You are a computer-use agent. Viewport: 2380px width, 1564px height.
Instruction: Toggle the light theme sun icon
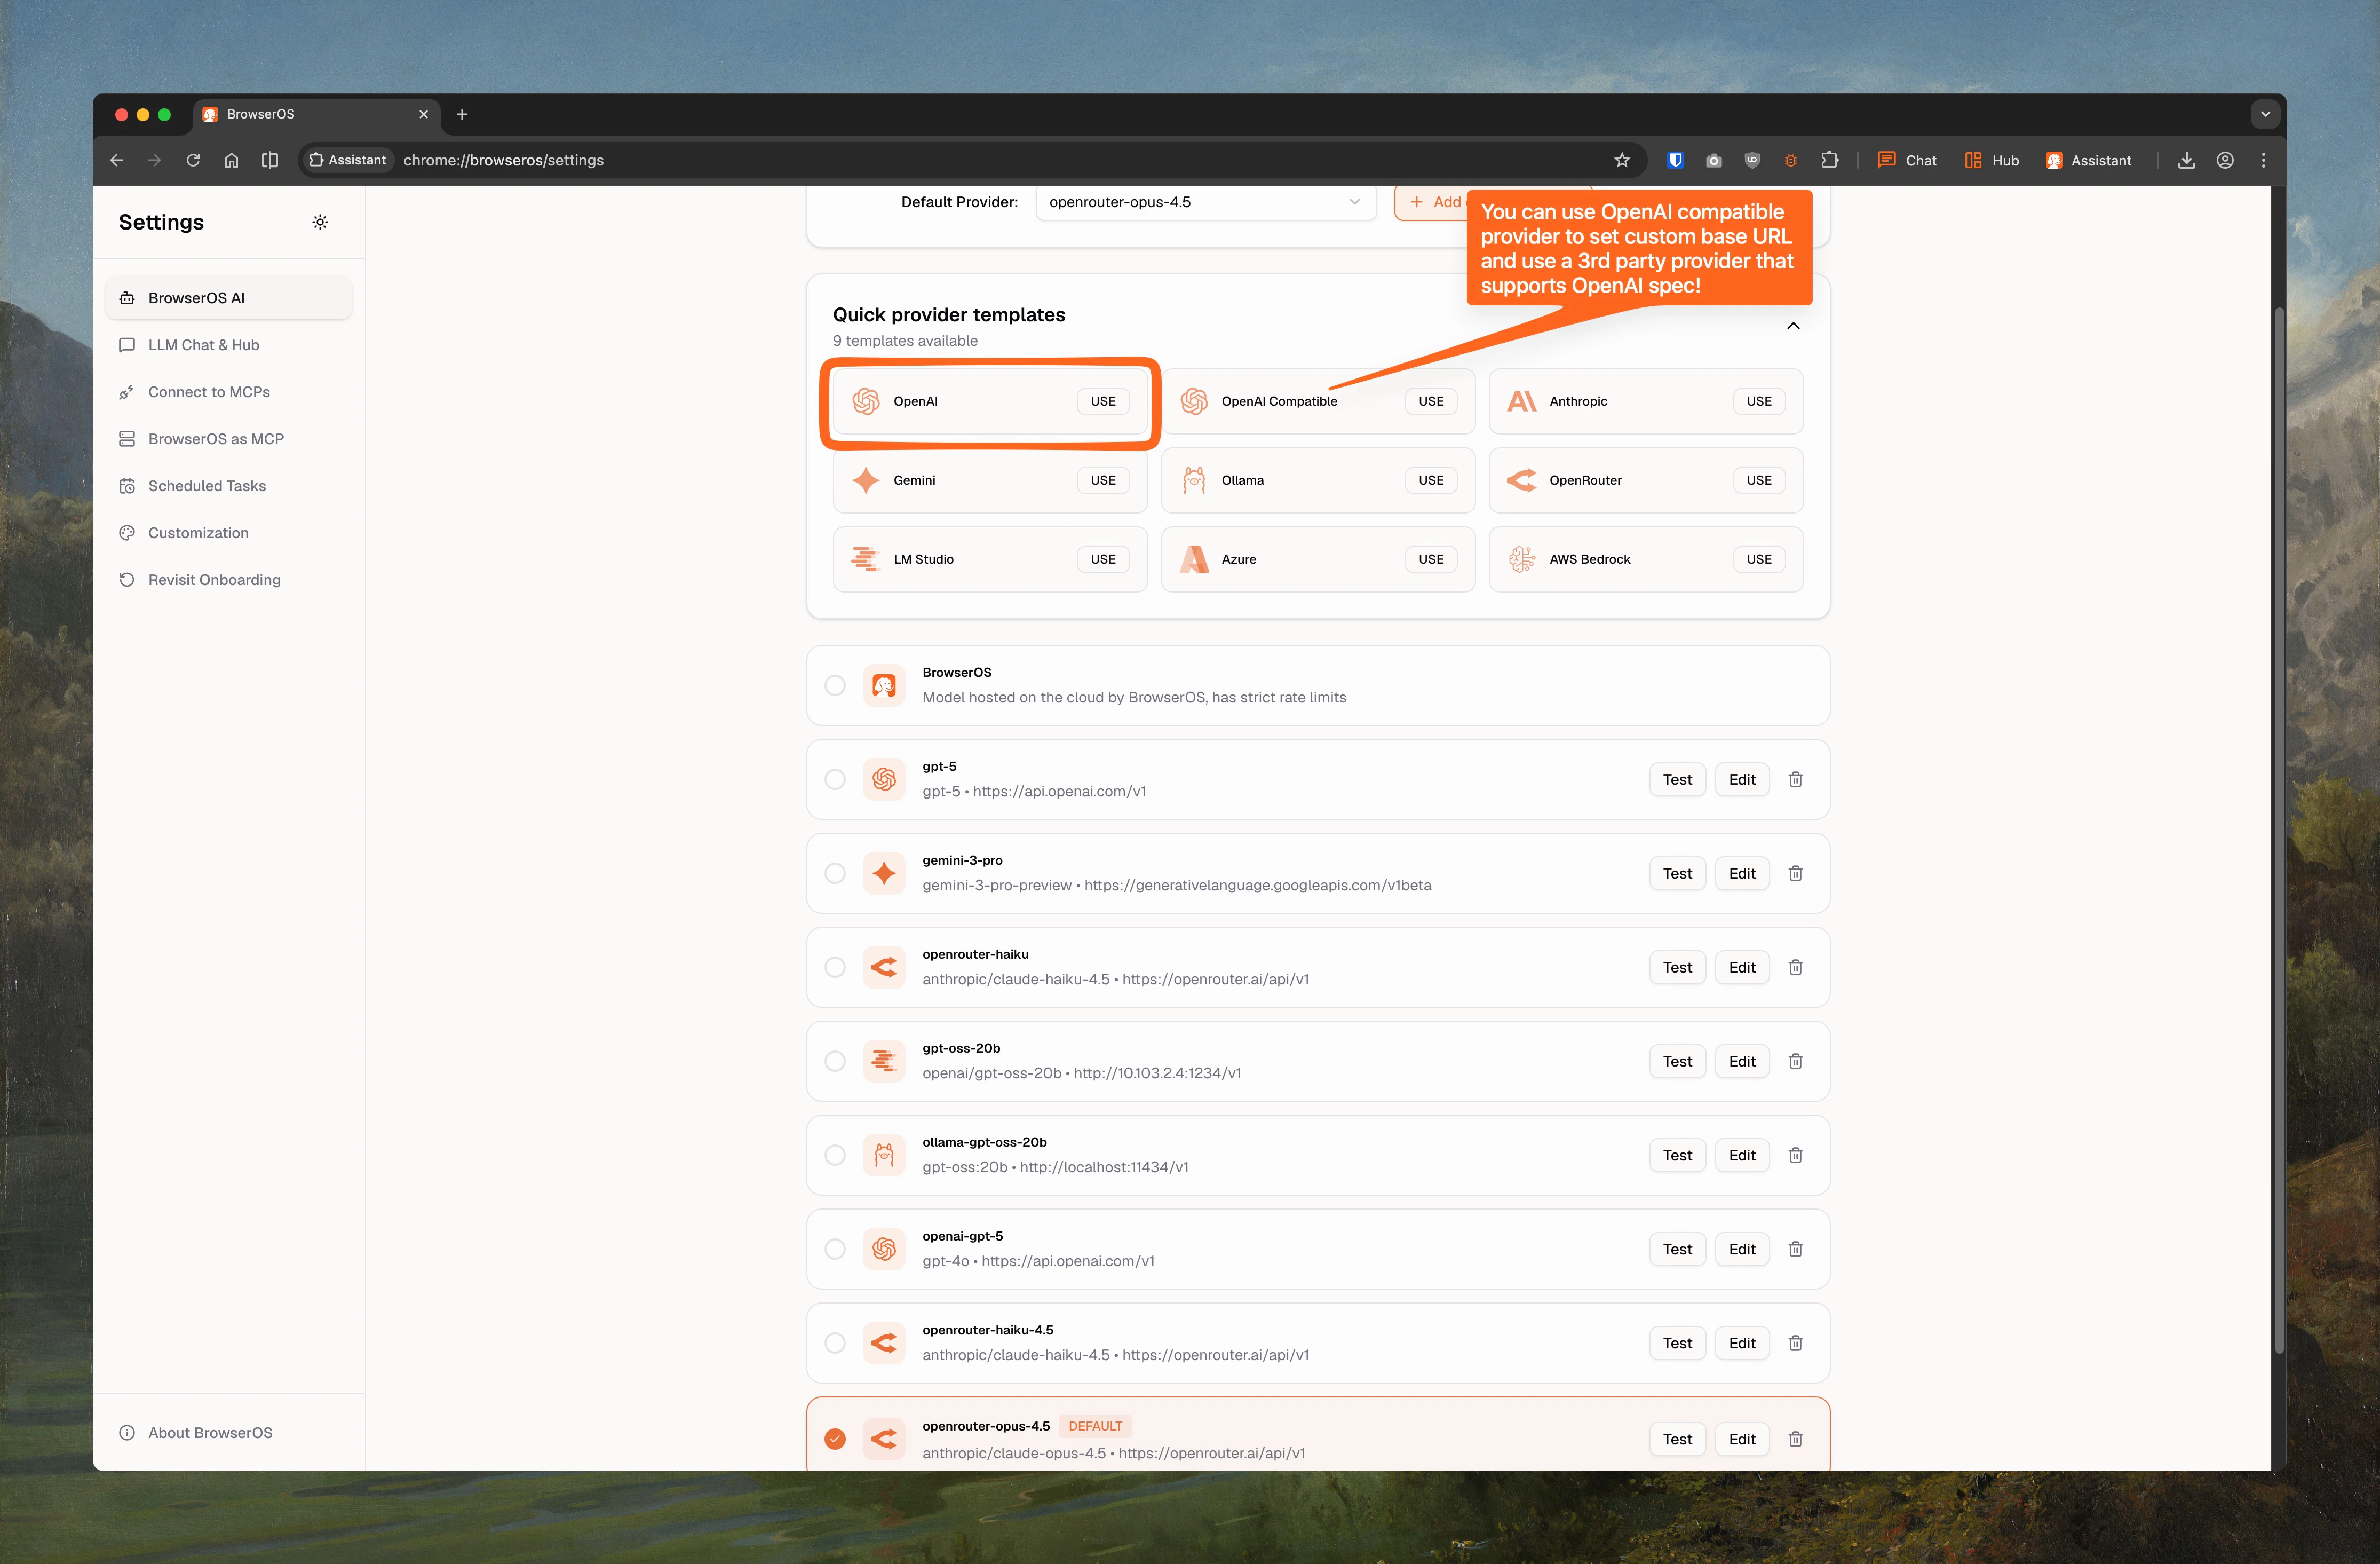point(320,221)
